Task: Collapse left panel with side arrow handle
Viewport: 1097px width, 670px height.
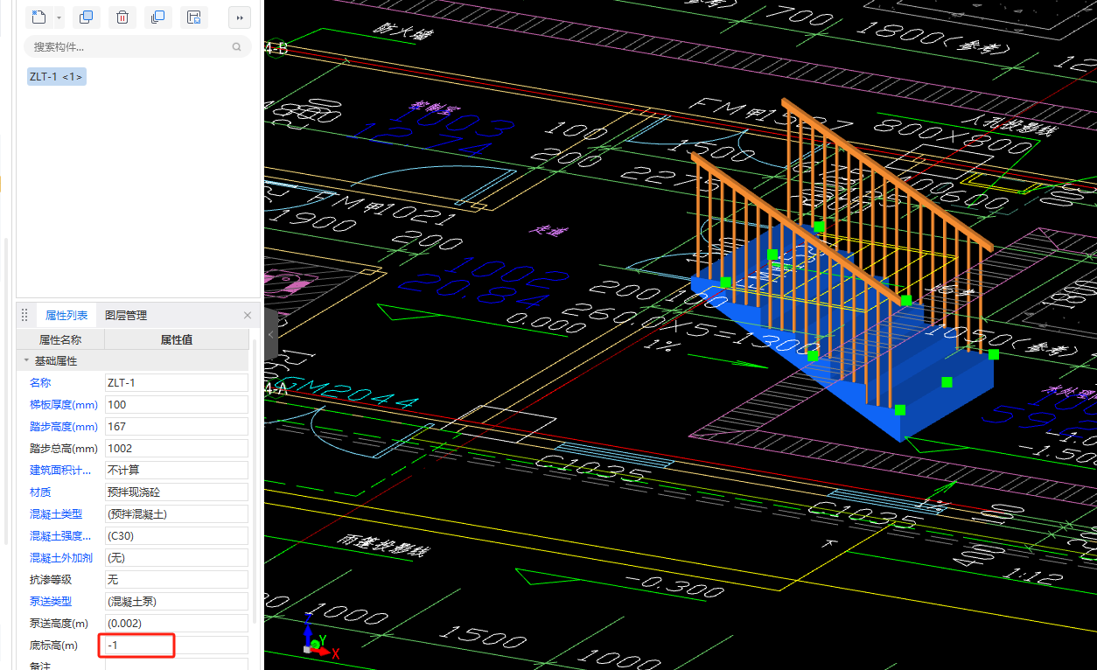Action: [x=270, y=334]
